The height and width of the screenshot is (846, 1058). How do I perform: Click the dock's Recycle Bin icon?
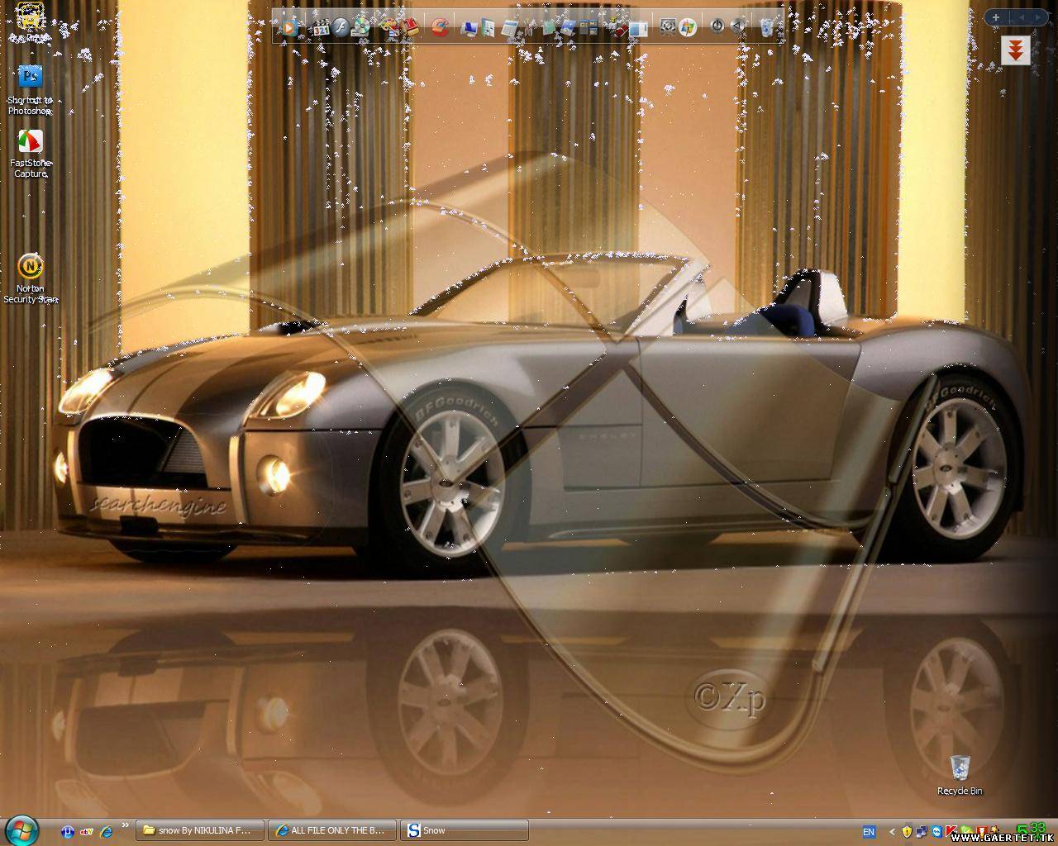click(767, 27)
